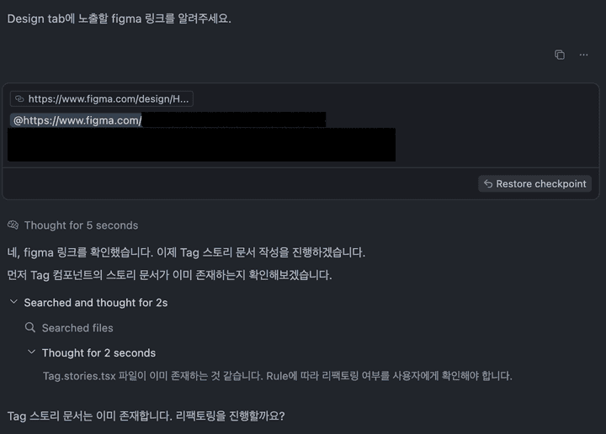Expand the Thought for 5 seconds block

81,225
